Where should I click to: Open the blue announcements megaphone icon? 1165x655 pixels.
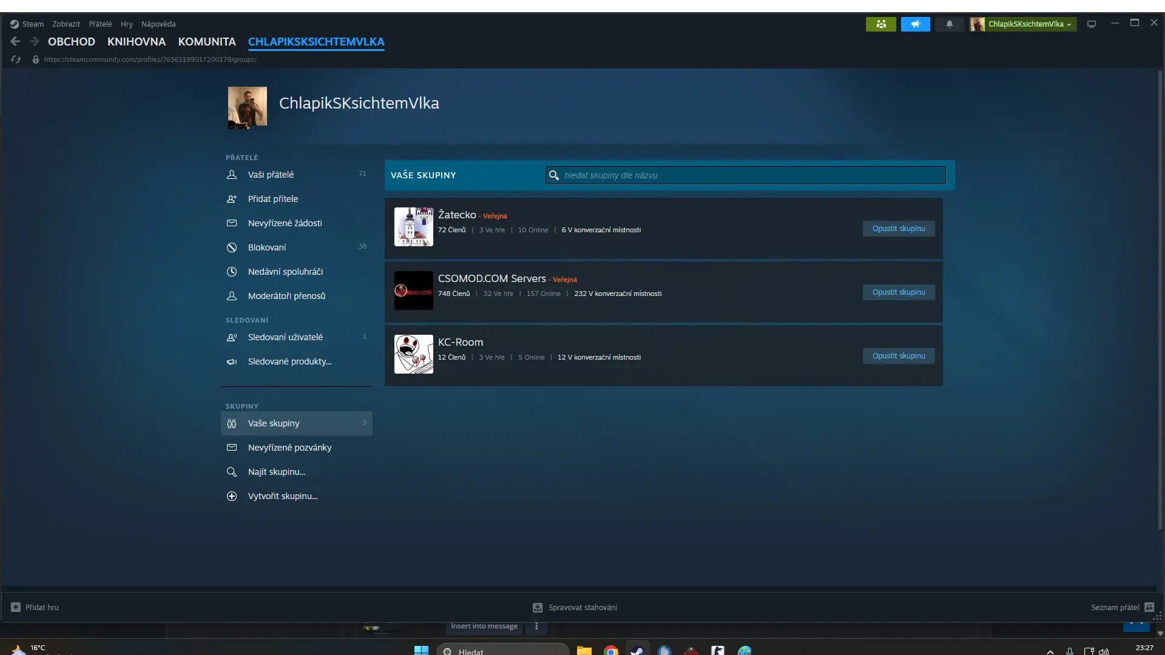click(915, 24)
